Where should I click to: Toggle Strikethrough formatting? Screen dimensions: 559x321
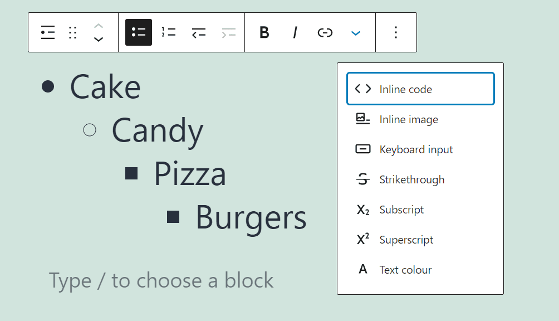pyautogui.click(x=412, y=179)
